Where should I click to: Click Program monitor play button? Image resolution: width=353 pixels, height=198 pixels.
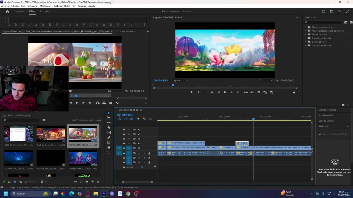[x=225, y=92]
